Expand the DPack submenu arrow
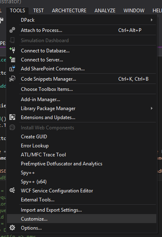Screen dimensions: 162x237 (152, 20)
